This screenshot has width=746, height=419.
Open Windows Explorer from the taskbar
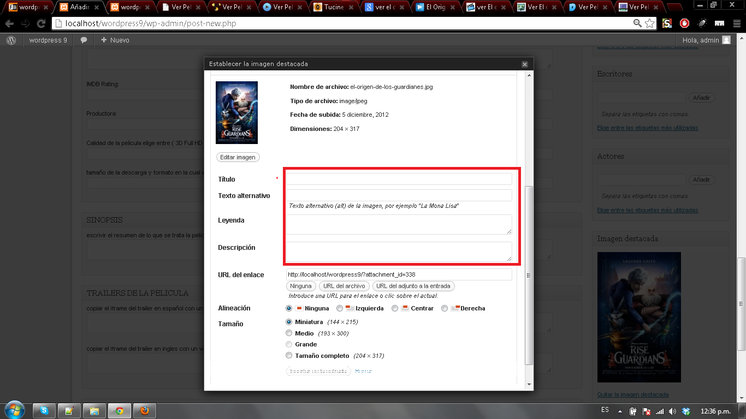click(94, 411)
